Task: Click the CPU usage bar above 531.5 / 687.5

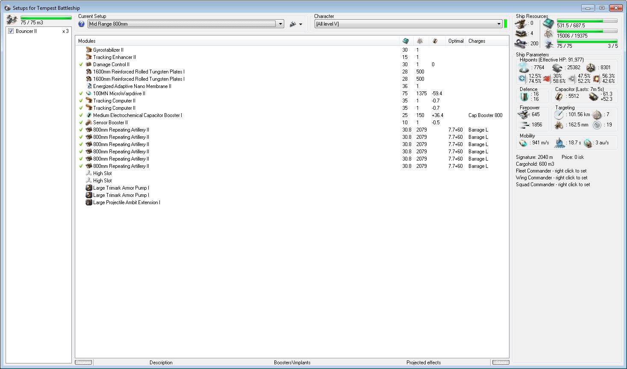Action: [x=587, y=20]
